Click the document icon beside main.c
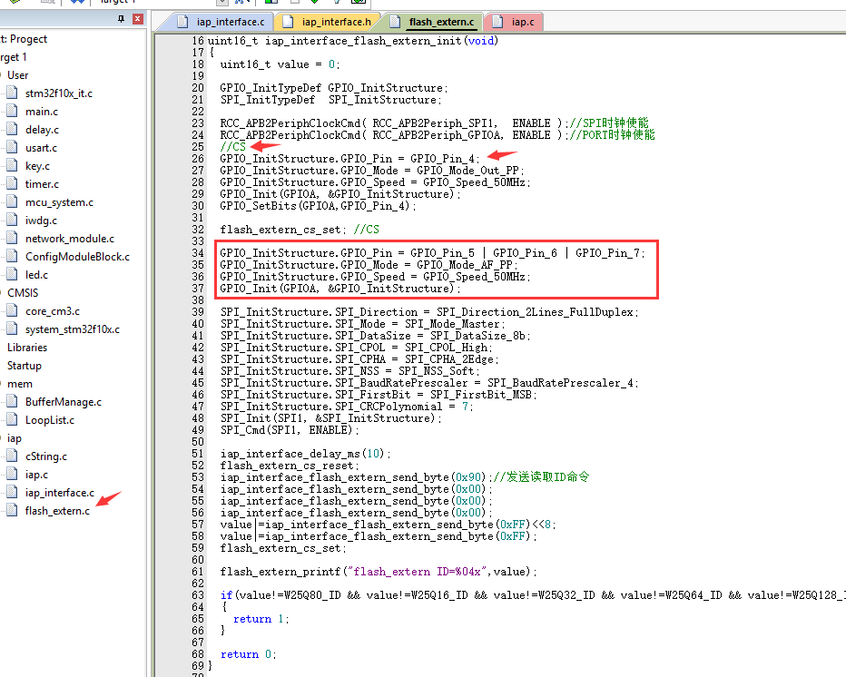 click(x=12, y=111)
